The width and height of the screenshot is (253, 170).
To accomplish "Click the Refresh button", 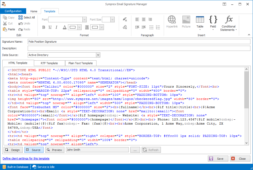I will pos(151,150).
